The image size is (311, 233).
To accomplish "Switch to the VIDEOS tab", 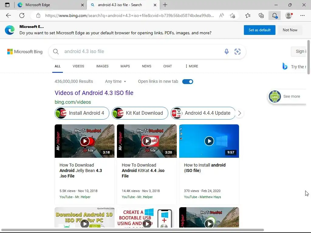I will [78, 66].
